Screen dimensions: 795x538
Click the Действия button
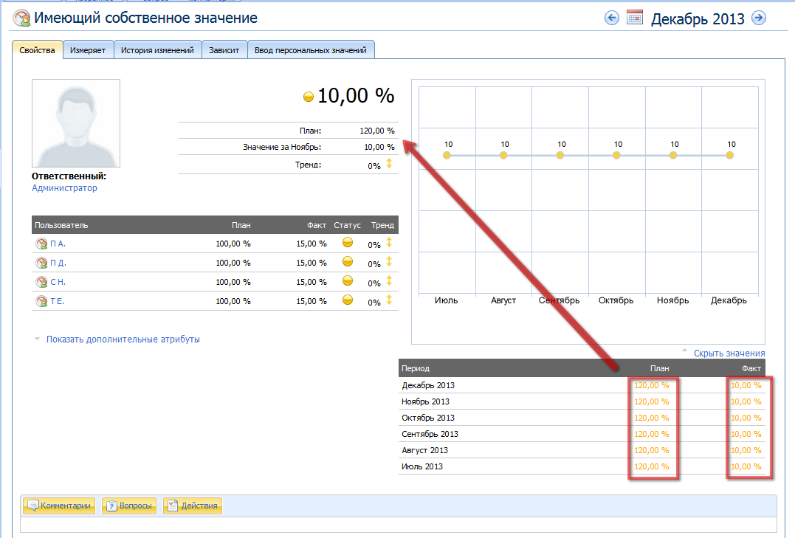(193, 506)
